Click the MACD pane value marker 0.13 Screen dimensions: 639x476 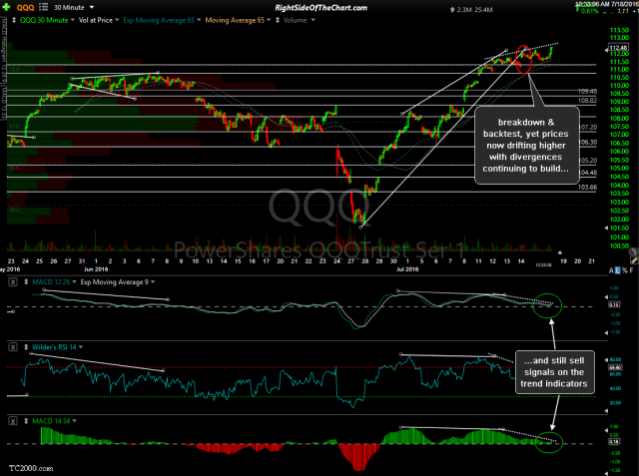click(614, 304)
